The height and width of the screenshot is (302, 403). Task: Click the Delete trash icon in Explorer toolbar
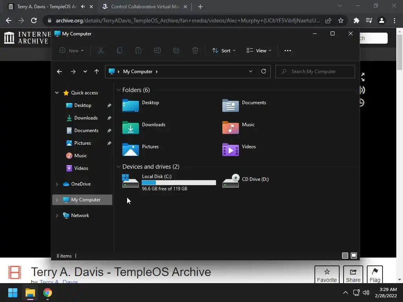coord(195,51)
